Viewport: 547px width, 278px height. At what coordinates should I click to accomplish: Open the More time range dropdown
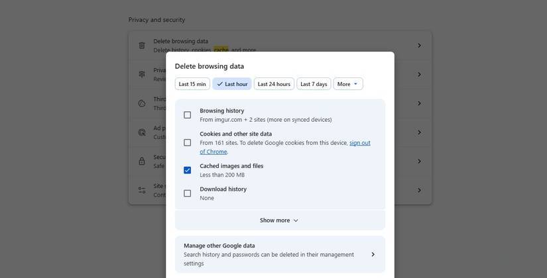pyautogui.click(x=347, y=84)
